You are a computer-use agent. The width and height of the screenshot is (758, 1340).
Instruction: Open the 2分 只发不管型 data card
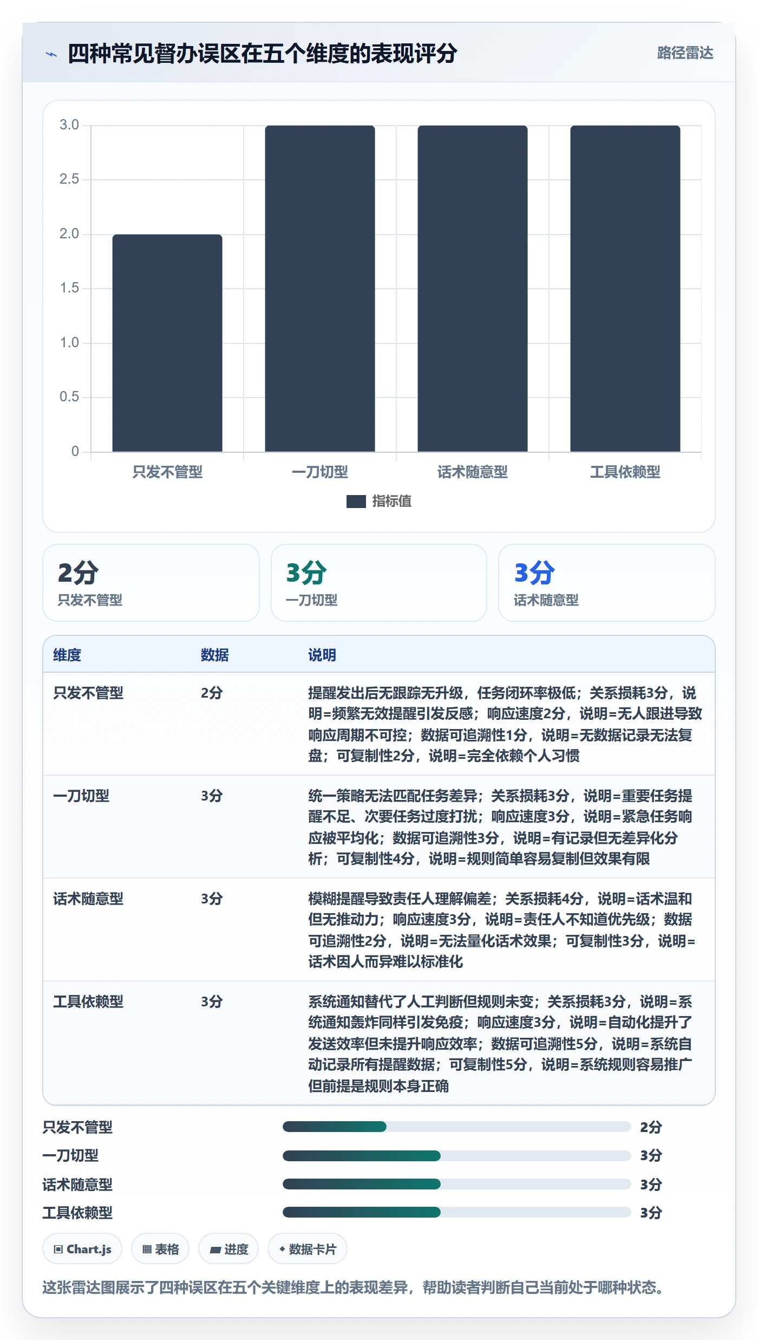click(151, 583)
